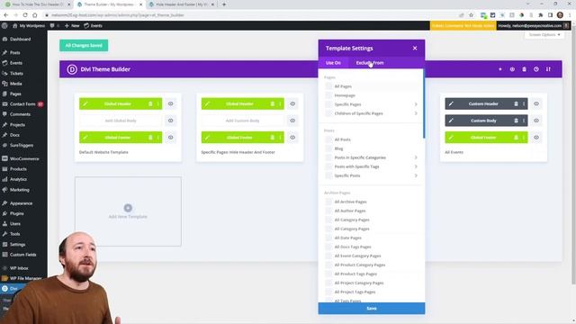Click Add Custom Body in Specific Pages template
The width and height of the screenshot is (576, 324).
(x=242, y=121)
